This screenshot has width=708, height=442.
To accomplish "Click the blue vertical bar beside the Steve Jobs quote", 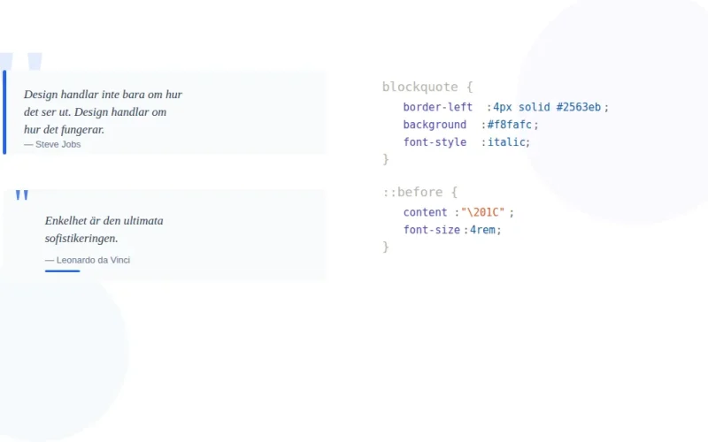I will click(x=4, y=112).
